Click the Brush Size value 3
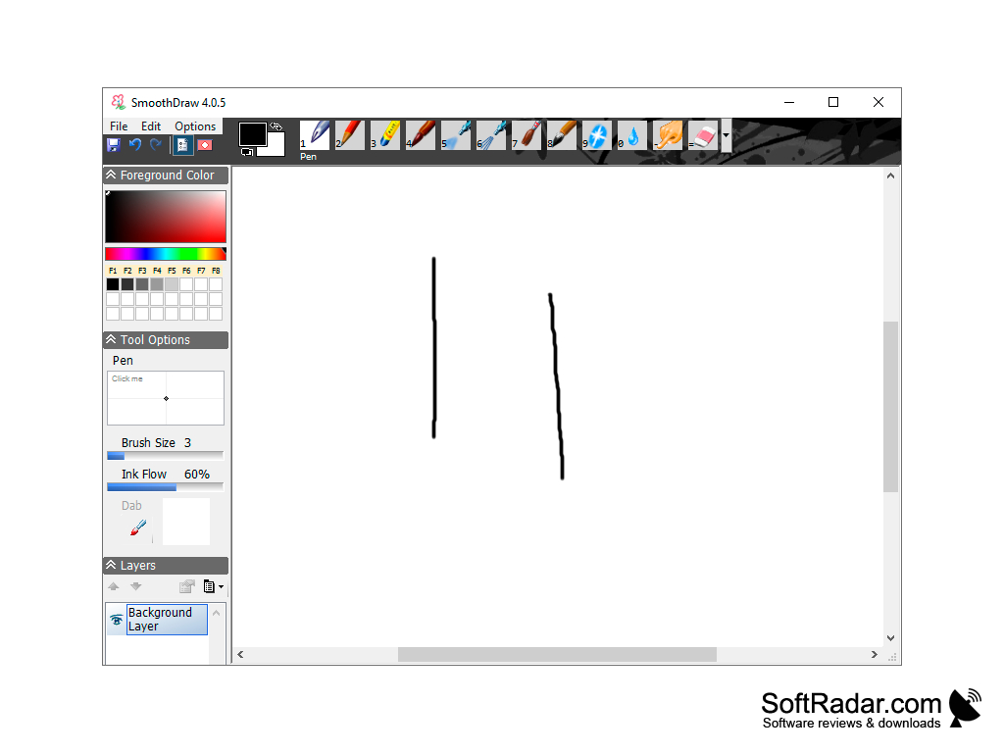The image size is (1004, 753). (x=187, y=443)
